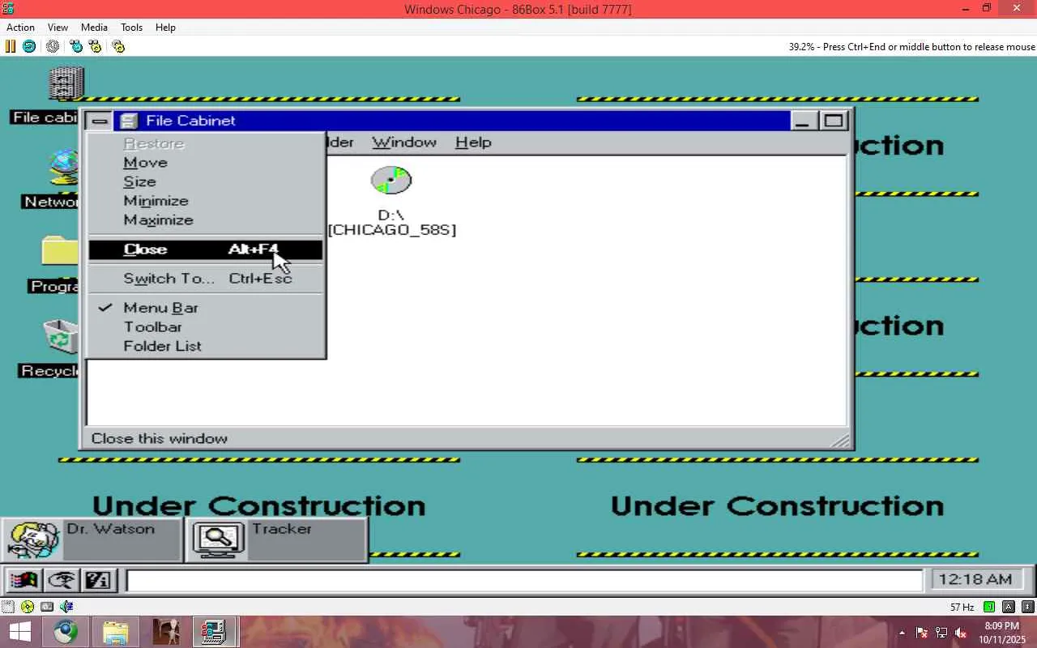Open the 86Box Action menu
1037x648 pixels.
[20, 27]
